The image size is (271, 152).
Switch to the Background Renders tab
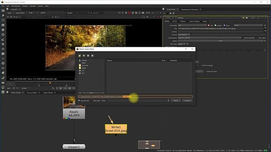tap(190, 9)
